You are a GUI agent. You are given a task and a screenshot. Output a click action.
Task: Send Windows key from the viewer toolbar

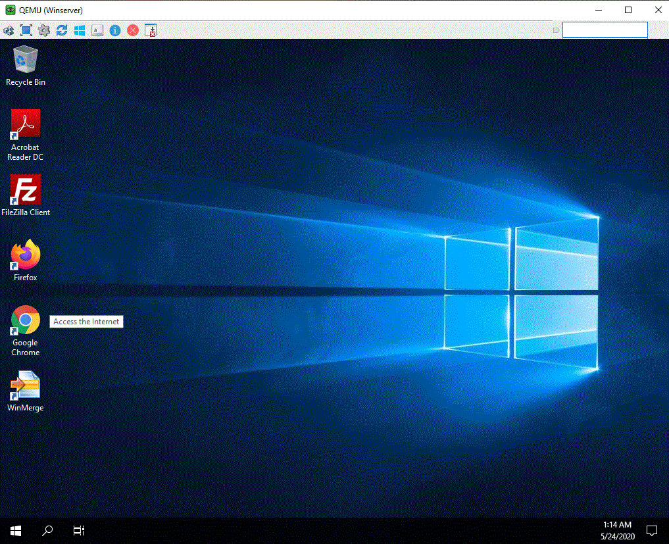pyautogui.click(x=80, y=30)
